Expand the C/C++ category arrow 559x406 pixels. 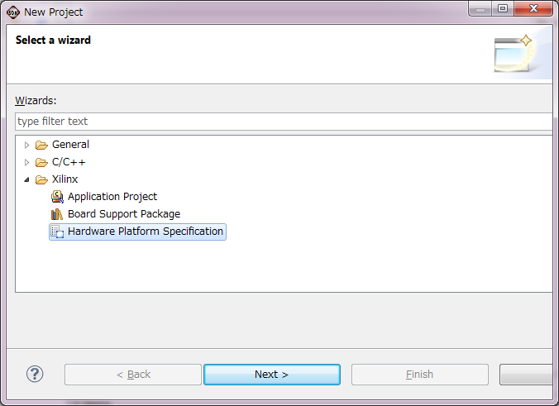point(26,162)
